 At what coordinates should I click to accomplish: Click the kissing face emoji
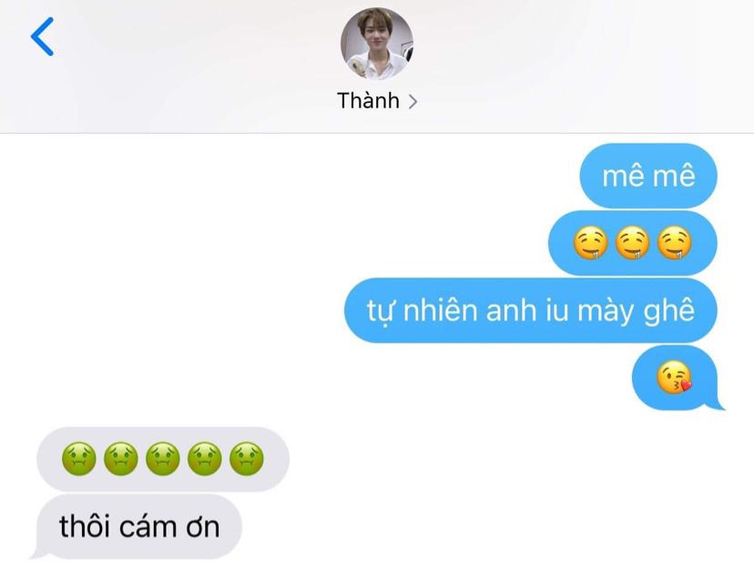click(x=674, y=377)
